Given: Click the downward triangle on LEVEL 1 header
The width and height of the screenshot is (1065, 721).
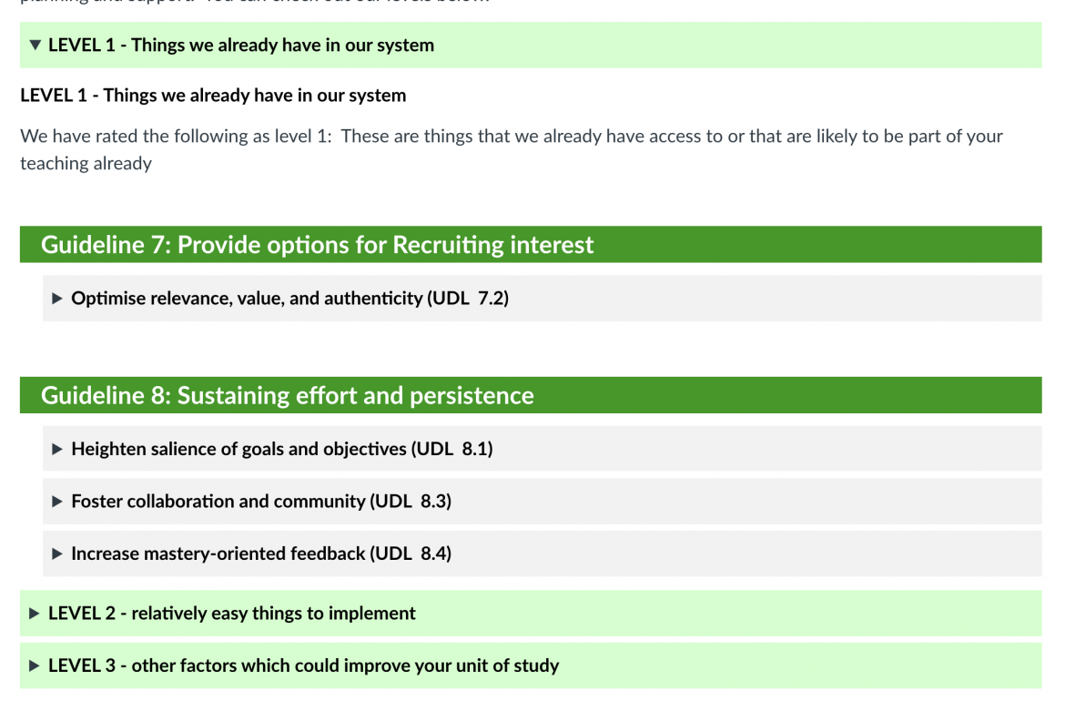Looking at the screenshot, I should click(x=35, y=45).
